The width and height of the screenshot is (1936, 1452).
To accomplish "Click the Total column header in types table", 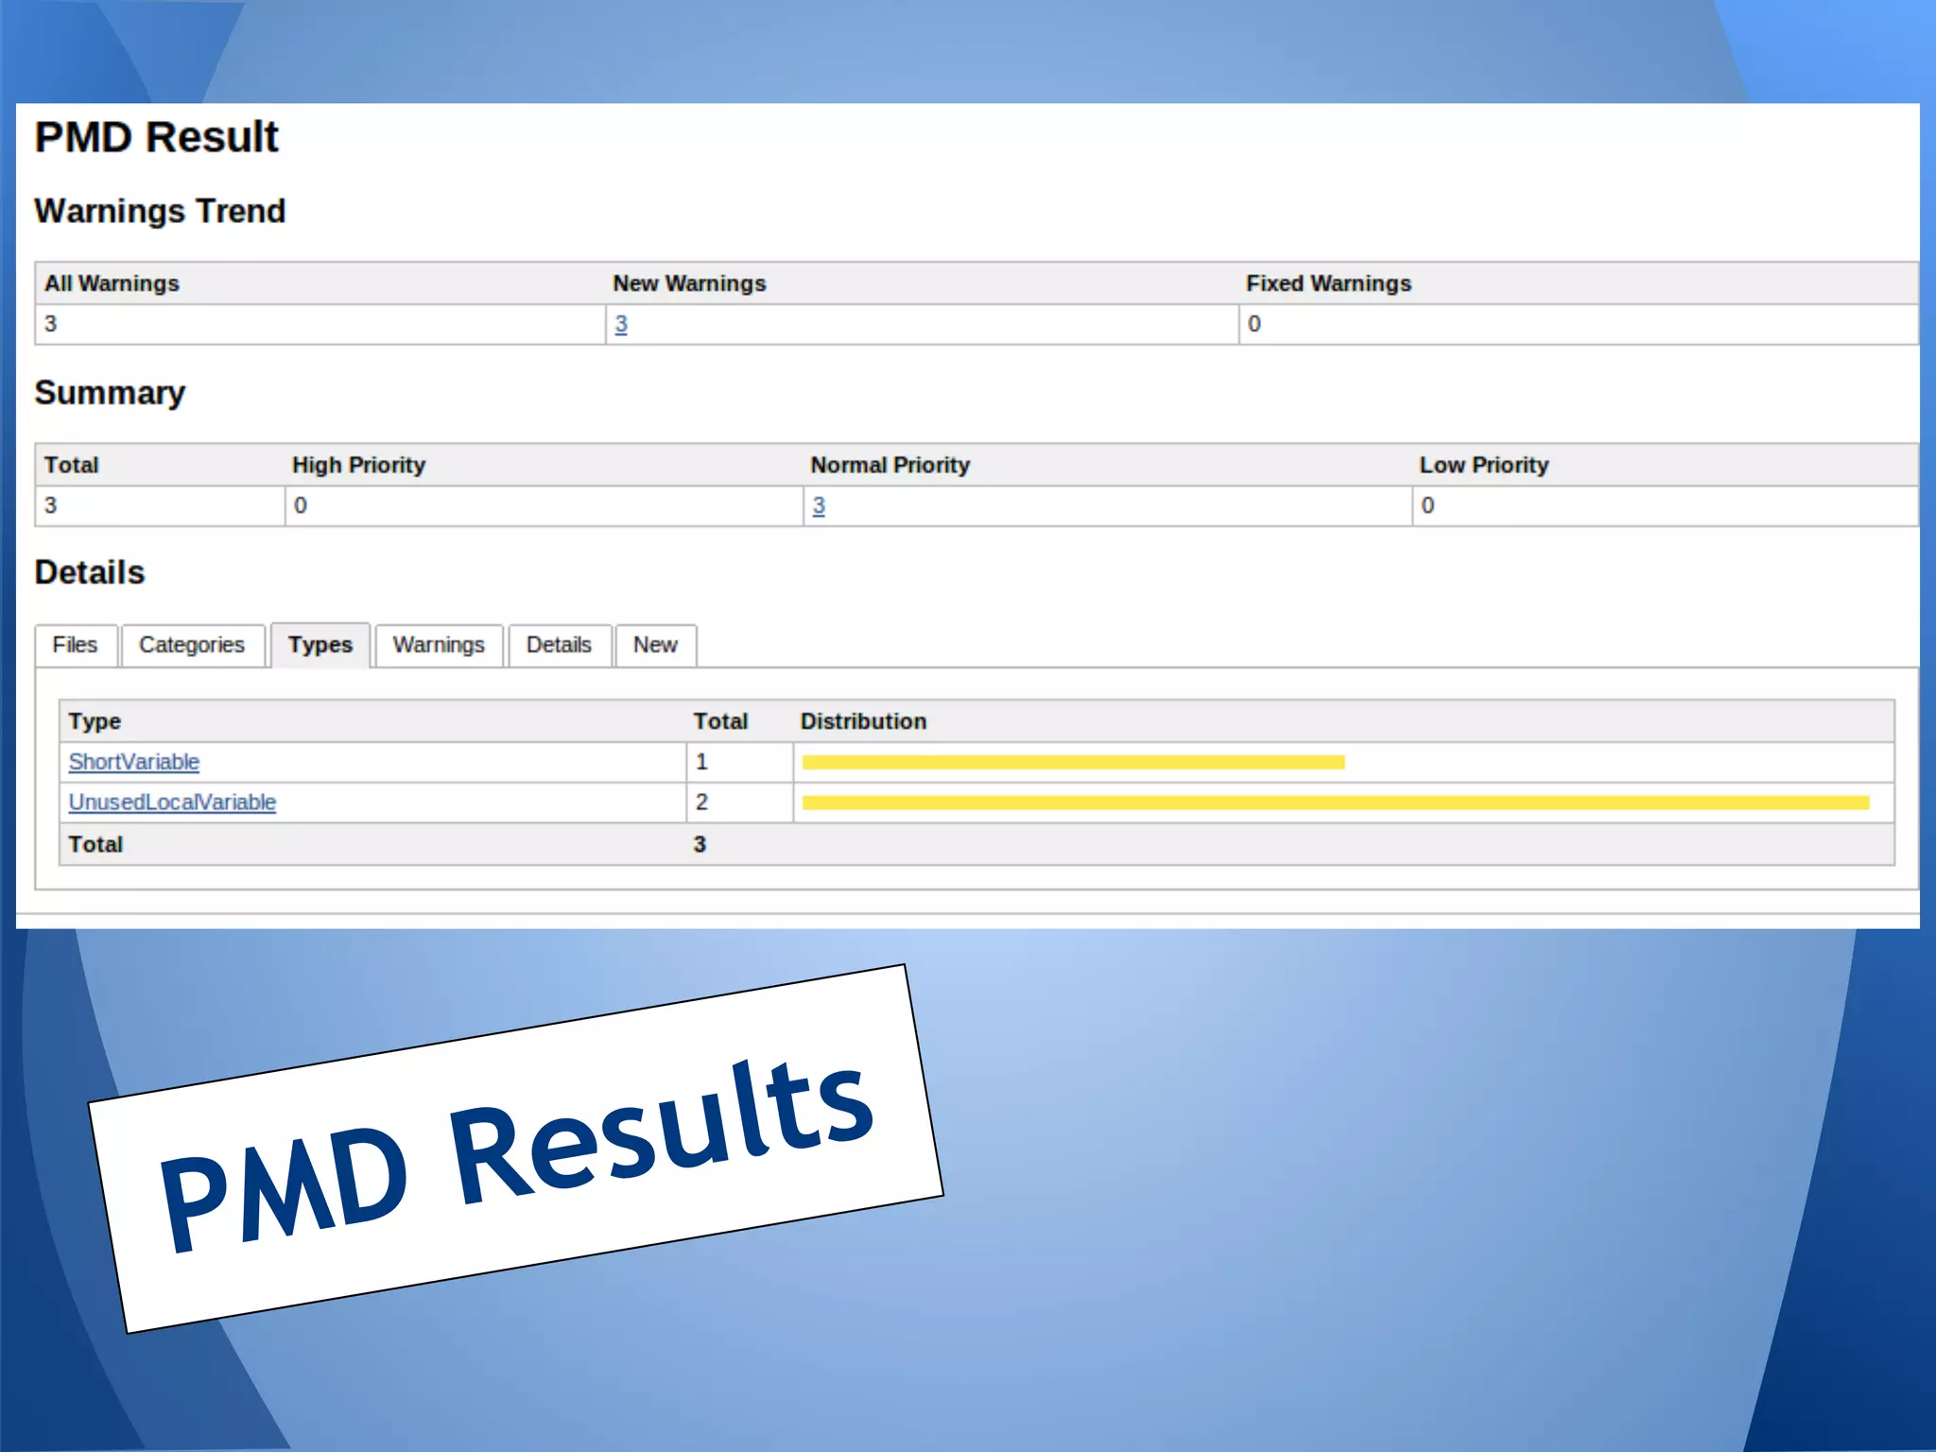I will [x=720, y=721].
